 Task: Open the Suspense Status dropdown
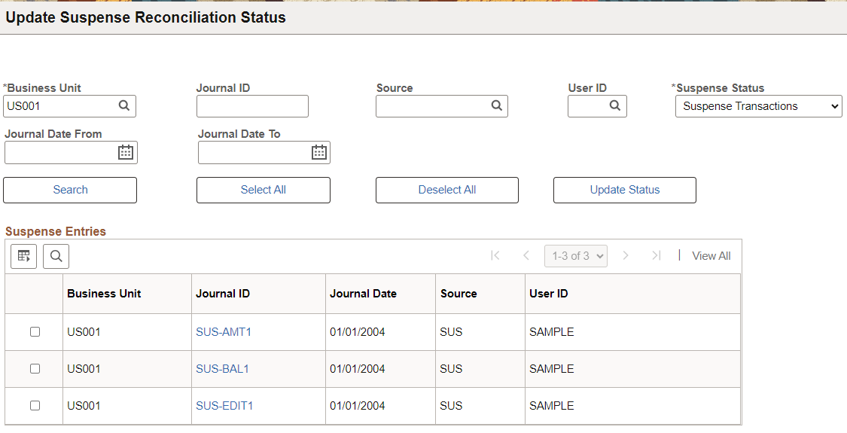(758, 106)
